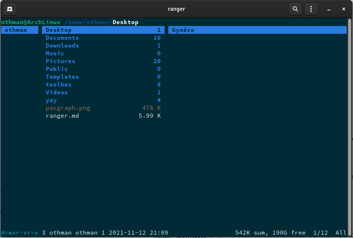Screen dimensions: 353x238
Task: Select the Pictures folder
Action: point(60,61)
